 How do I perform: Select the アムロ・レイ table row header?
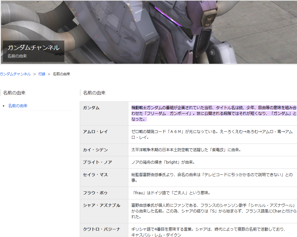coord(104,135)
